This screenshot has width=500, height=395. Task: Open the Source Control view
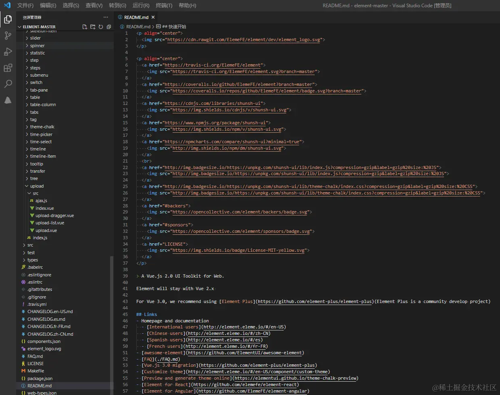pyautogui.click(x=8, y=36)
